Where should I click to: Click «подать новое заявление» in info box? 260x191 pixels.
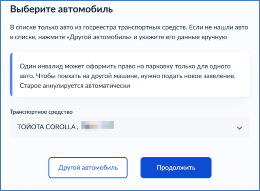point(202,75)
